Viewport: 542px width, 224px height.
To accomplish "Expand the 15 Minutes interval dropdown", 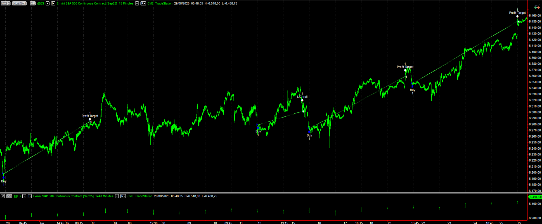I will [x=137, y=3].
